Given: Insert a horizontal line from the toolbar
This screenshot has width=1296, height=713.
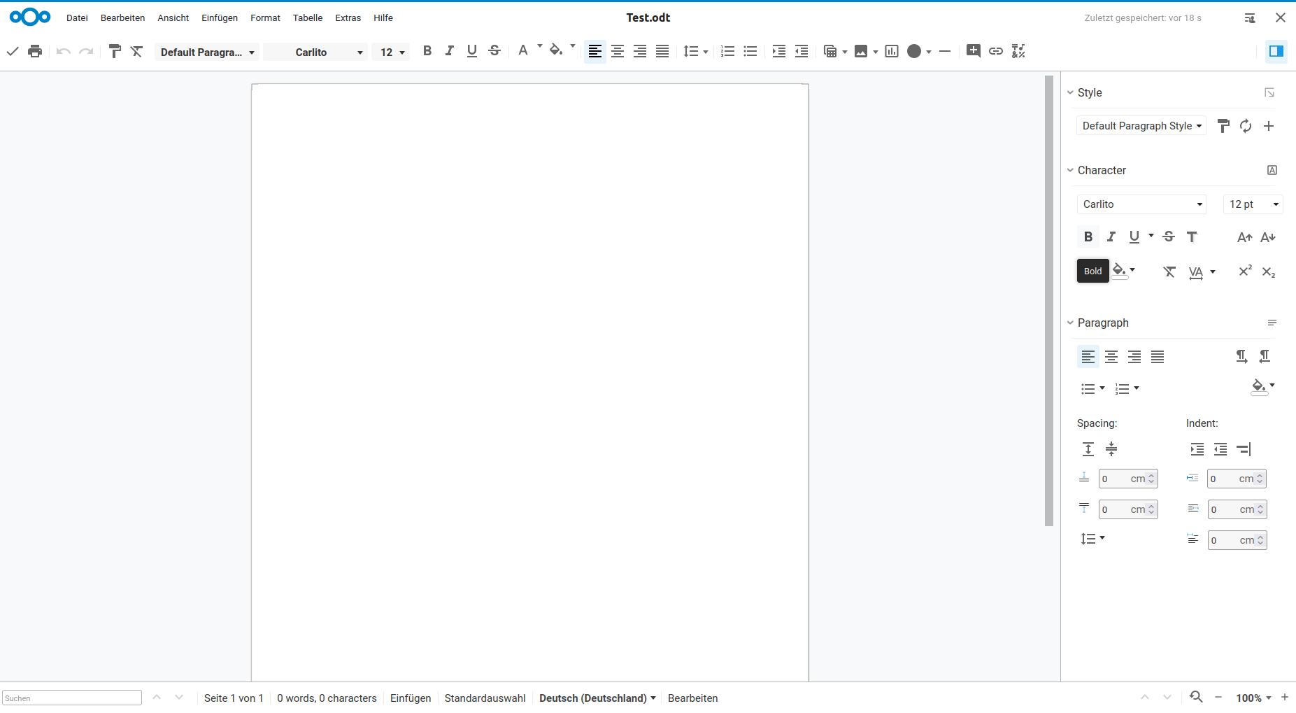Looking at the screenshot, I should pos(945,50).
